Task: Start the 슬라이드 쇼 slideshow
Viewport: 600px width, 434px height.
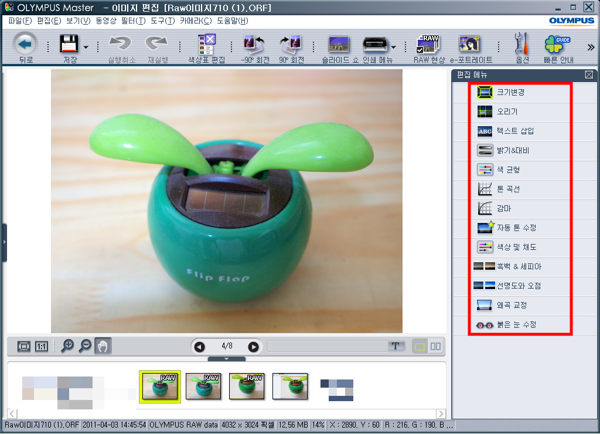Action: [x=339, y=44]
